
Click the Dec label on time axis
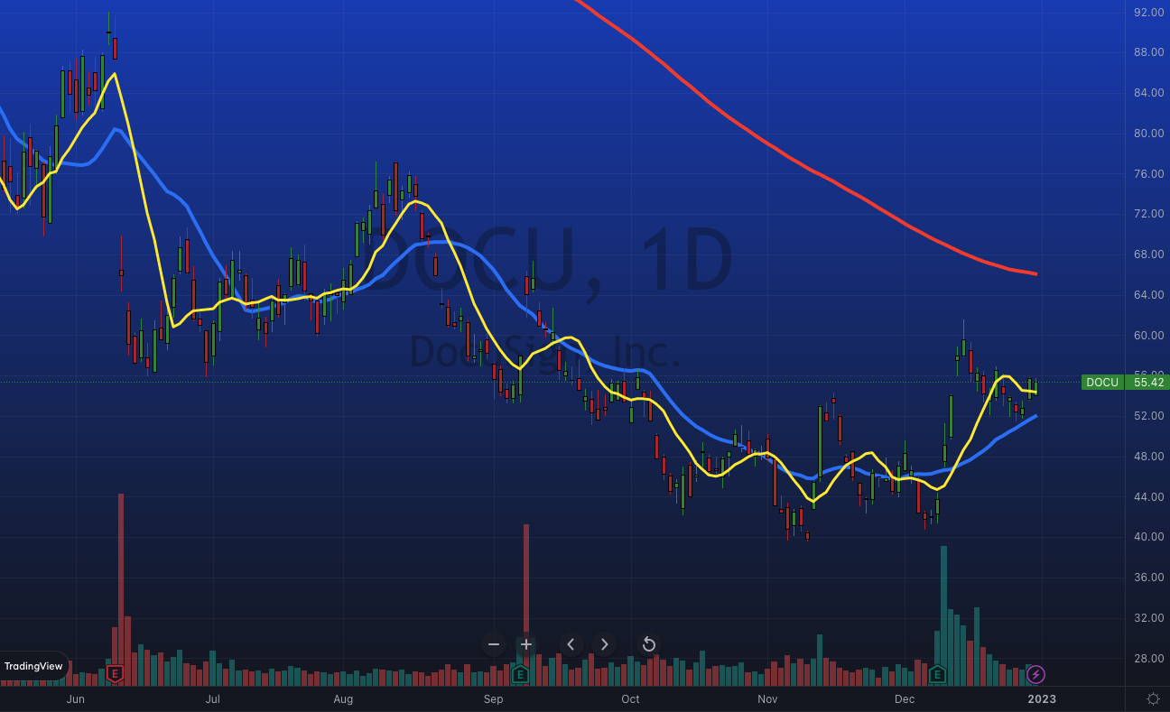tap(905, 699)
